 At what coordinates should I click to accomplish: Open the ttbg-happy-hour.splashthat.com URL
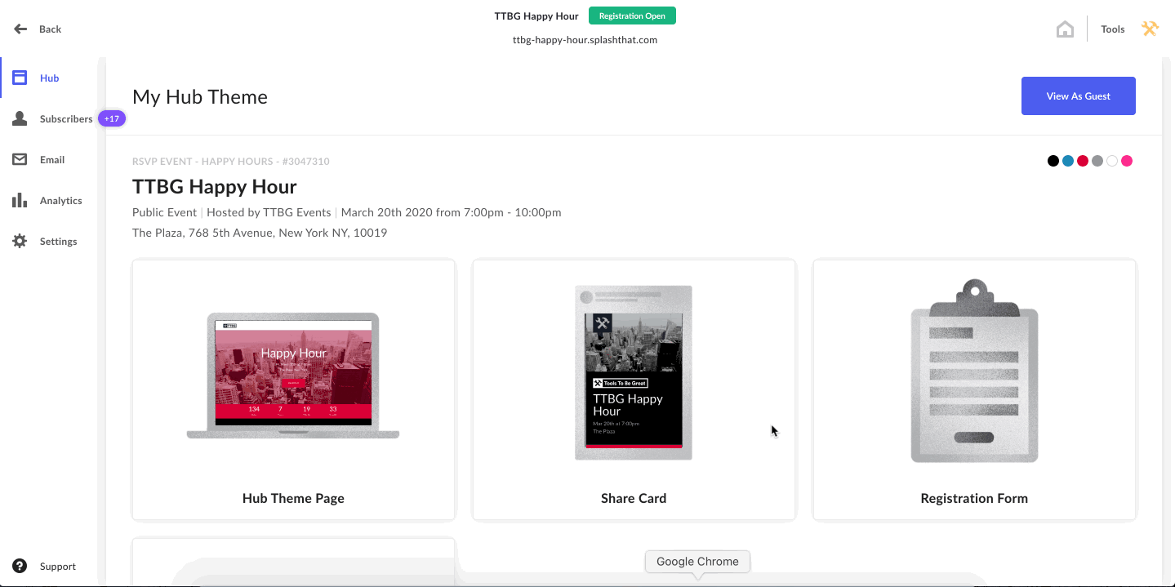585,39
